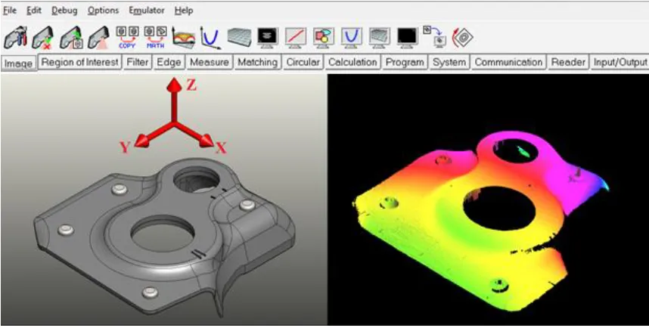The height and width of the screenshot is (328, 649).
Task: Switch to the Edge tab
Action: [169, 62]
